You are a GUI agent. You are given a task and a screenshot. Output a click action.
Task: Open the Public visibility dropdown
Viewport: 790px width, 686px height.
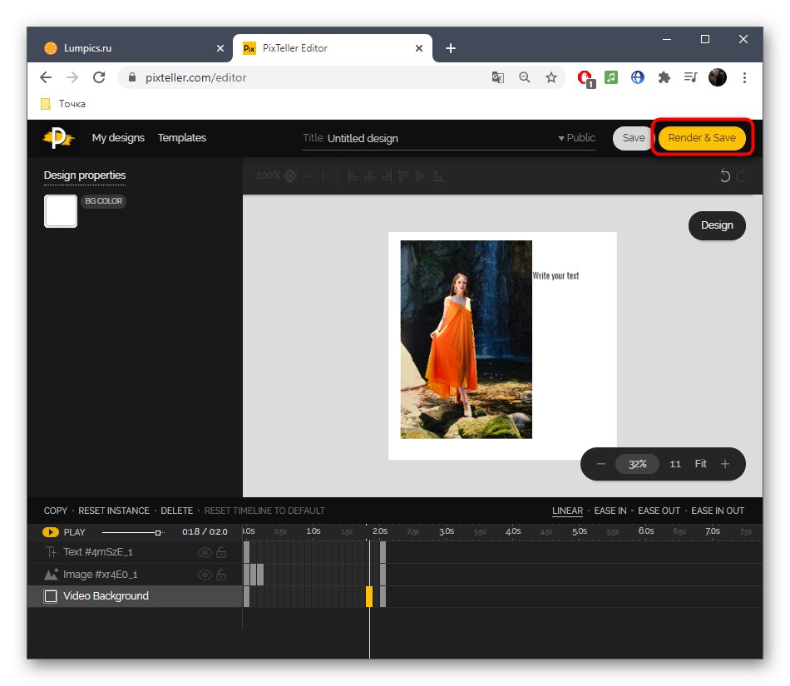pos(577,138)
